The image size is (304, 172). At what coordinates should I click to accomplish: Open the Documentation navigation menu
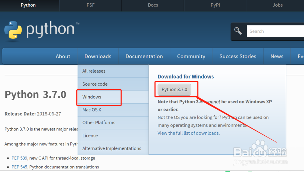point(144,56)
